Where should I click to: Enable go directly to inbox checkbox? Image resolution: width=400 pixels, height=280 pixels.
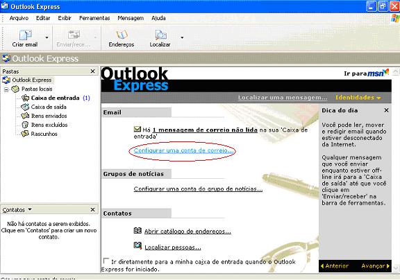point(106,261)
